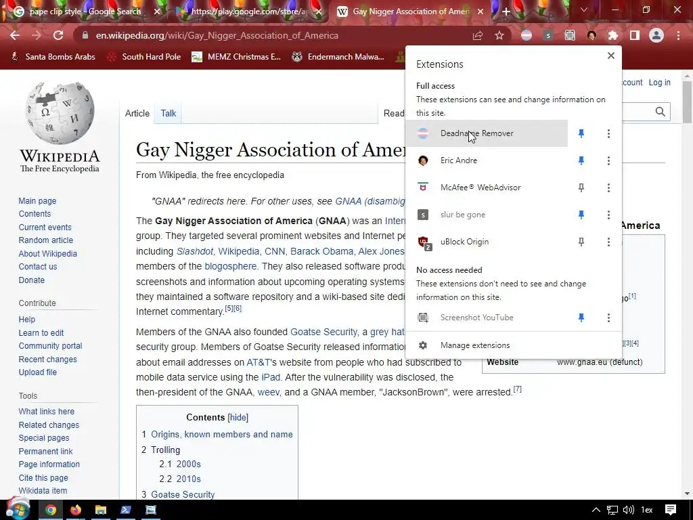Open PowerShell from the taskbar
693x520 pixels.
126,510
